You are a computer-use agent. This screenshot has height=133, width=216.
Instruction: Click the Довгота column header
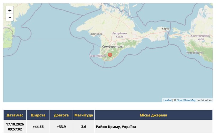point(61,115)
